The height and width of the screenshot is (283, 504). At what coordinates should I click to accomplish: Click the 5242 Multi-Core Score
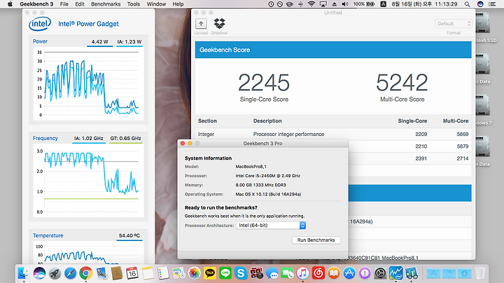(x=402, y=83)
